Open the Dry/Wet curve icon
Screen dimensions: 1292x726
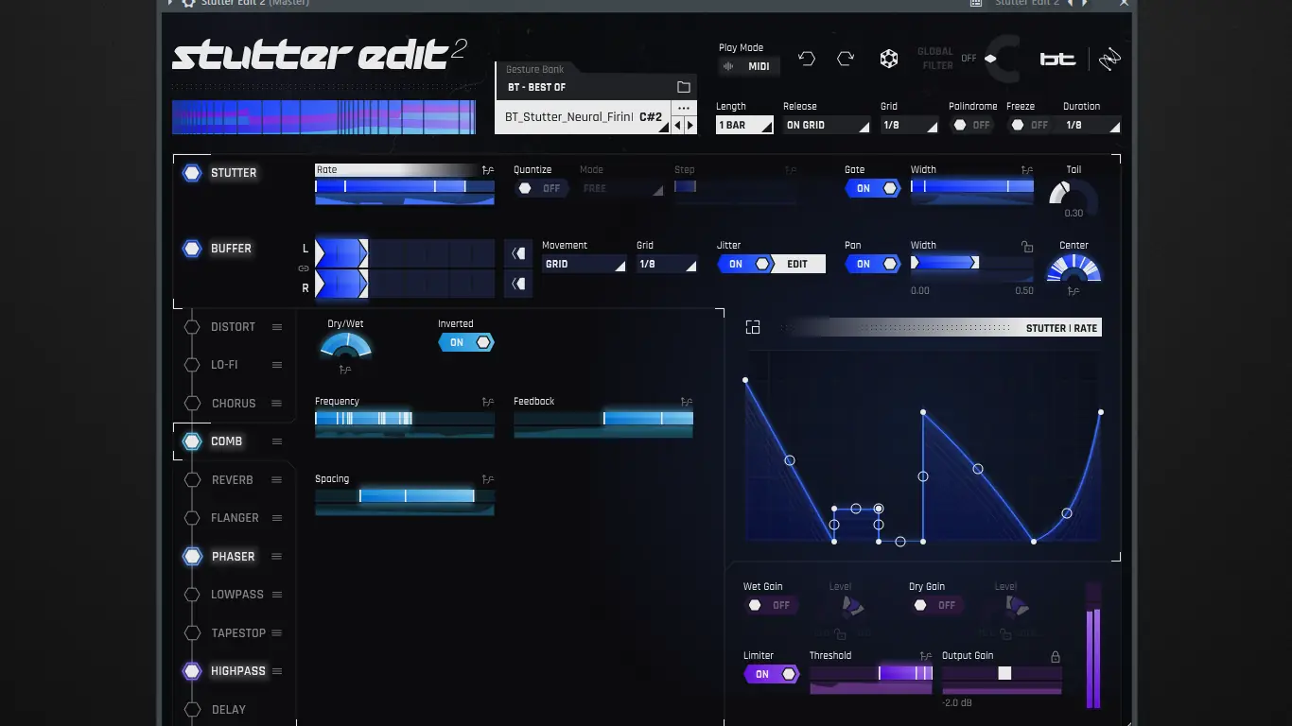345,370
